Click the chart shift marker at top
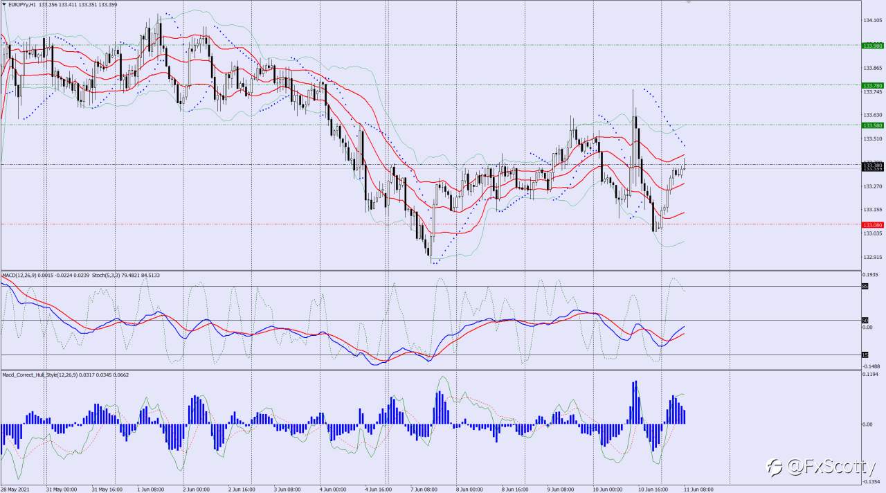Viewport: 886px width, 493px height. 688,2
